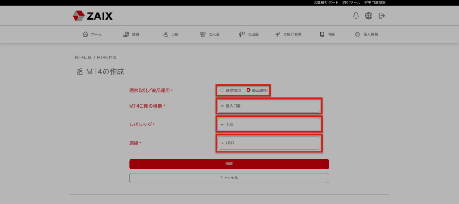Select the 商品運用 radio button
The width and height of the screenshot is (459, 204).
[248, 90]
